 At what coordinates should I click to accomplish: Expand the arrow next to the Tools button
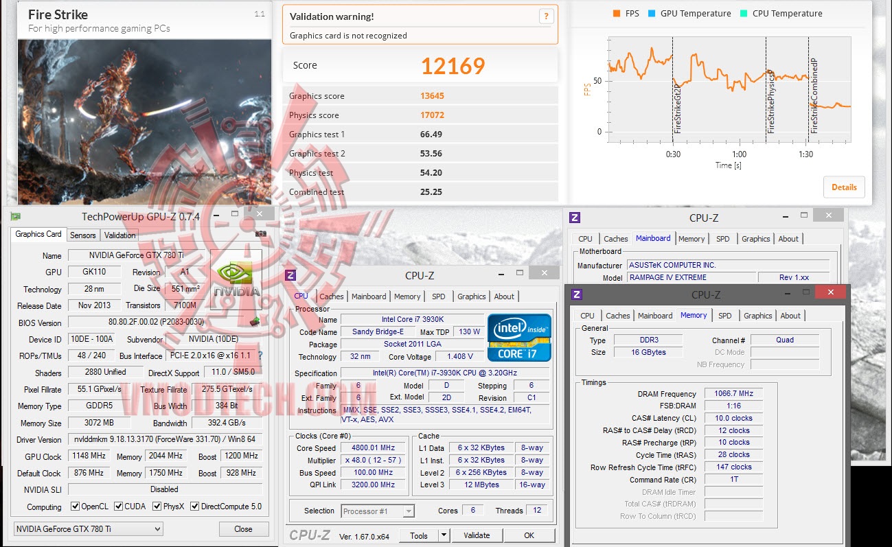[x=444, y=535]
